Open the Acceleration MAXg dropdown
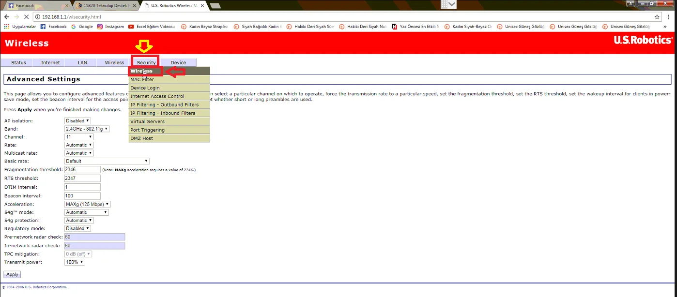 (88, 204)
